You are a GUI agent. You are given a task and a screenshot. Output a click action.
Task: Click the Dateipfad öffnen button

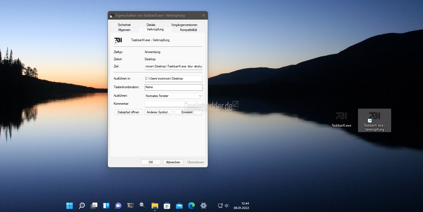click(x=129, y=112)
